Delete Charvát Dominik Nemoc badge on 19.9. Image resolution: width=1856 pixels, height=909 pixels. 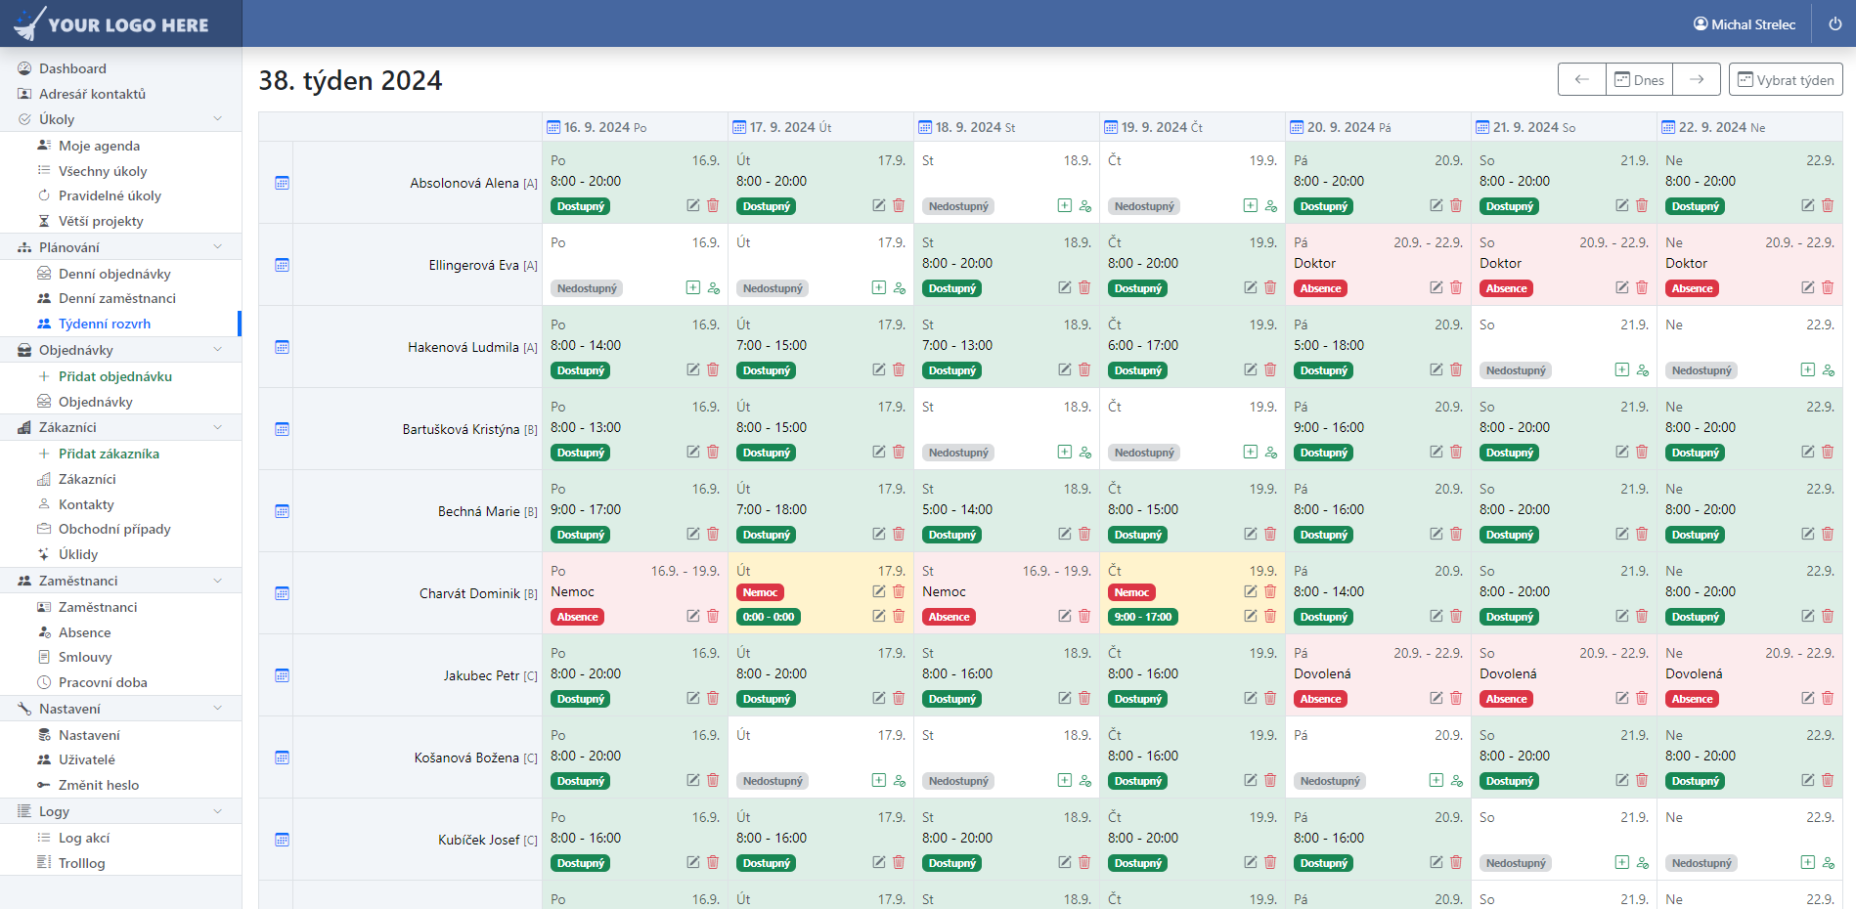[1270, 591]
